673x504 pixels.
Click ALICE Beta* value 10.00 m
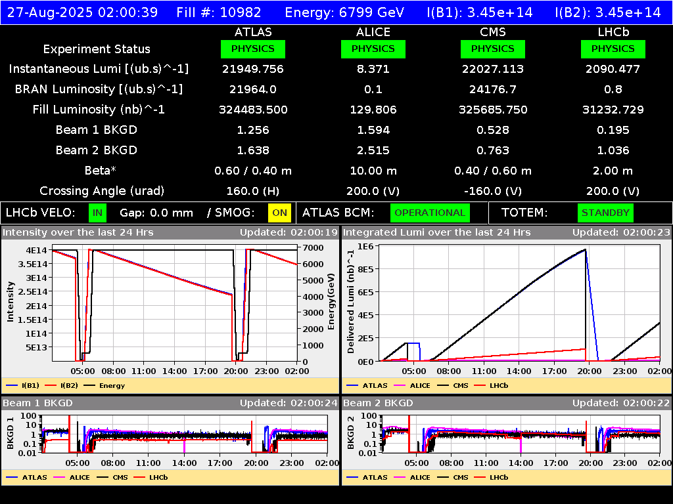point(373,171)
